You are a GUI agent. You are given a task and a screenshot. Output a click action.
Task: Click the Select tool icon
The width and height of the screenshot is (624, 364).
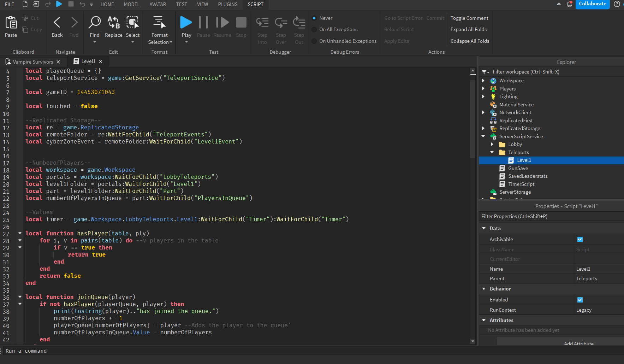click(132, 22)
